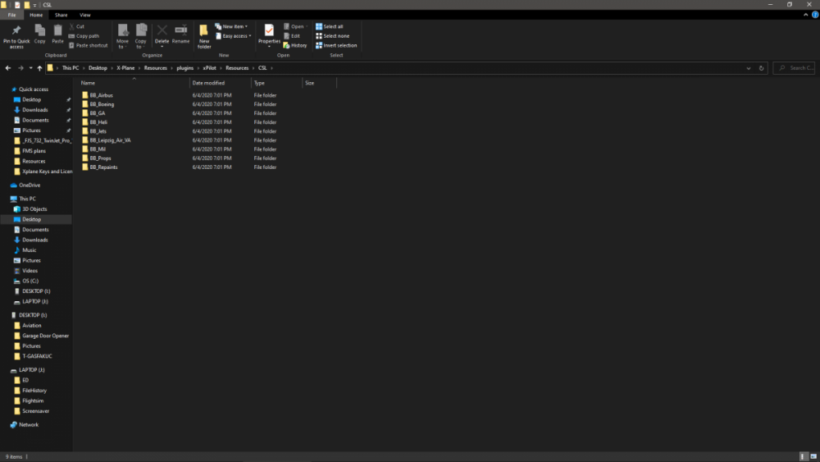The height and width of the screenshot is (462, 820).
Task: Switch to the View ribbon tab
Action: pyautogui.click(x=84, y=15)
